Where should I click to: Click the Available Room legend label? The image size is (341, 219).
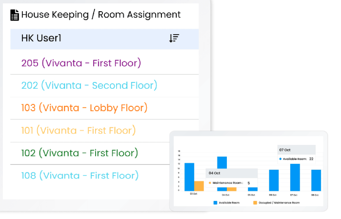coord(229,202)
